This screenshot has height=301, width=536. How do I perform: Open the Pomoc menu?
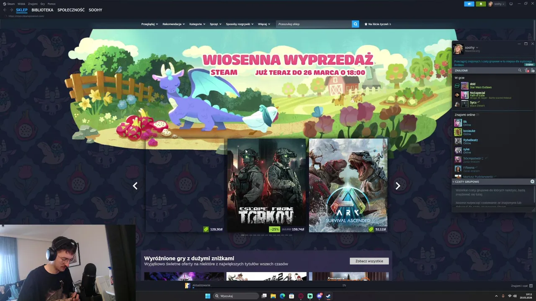coord(52,4)
